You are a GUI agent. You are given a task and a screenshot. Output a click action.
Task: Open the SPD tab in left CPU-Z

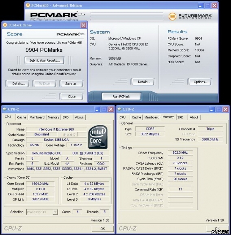pyautogui.click(x=66, y=117)
